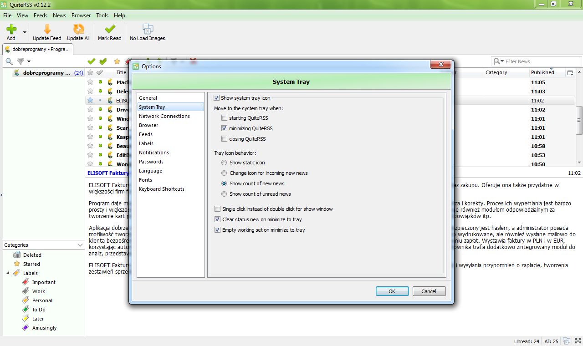The image size is (583, 346).
Task: Open the dropdown arrow beside Add
Action: (x=25, y=33)
